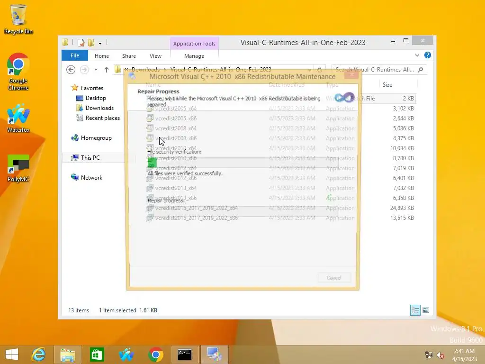This screenshot has height=364, width=485.
Task: Select Homegroup in the navigation pane
Action: point(91,138)
